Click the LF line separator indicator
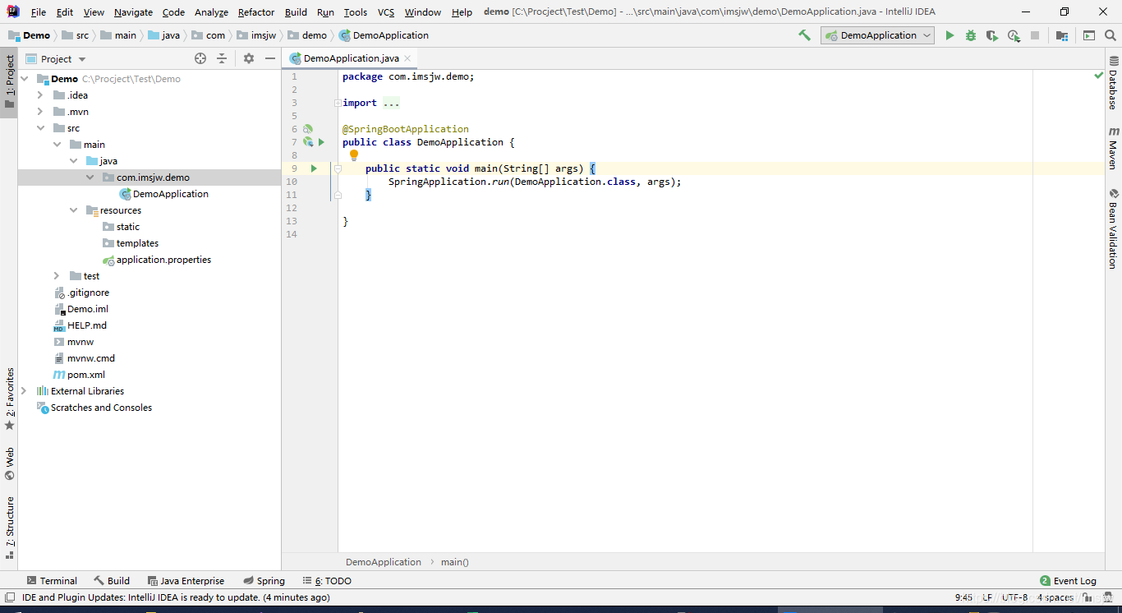 pyautogui.click(x=986, y=597)
